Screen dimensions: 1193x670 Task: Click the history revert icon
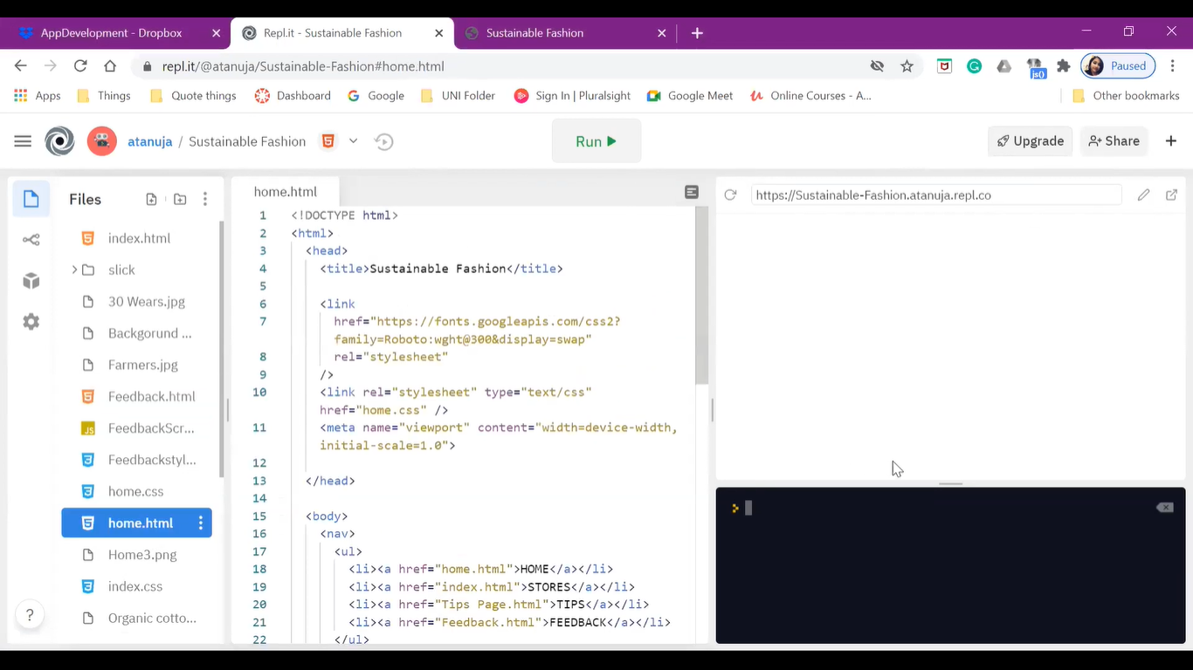[x=383, y=141]
